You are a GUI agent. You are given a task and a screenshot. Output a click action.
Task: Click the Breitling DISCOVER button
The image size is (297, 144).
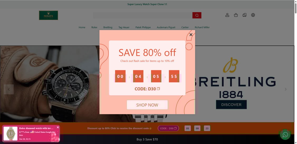point(231,105)
